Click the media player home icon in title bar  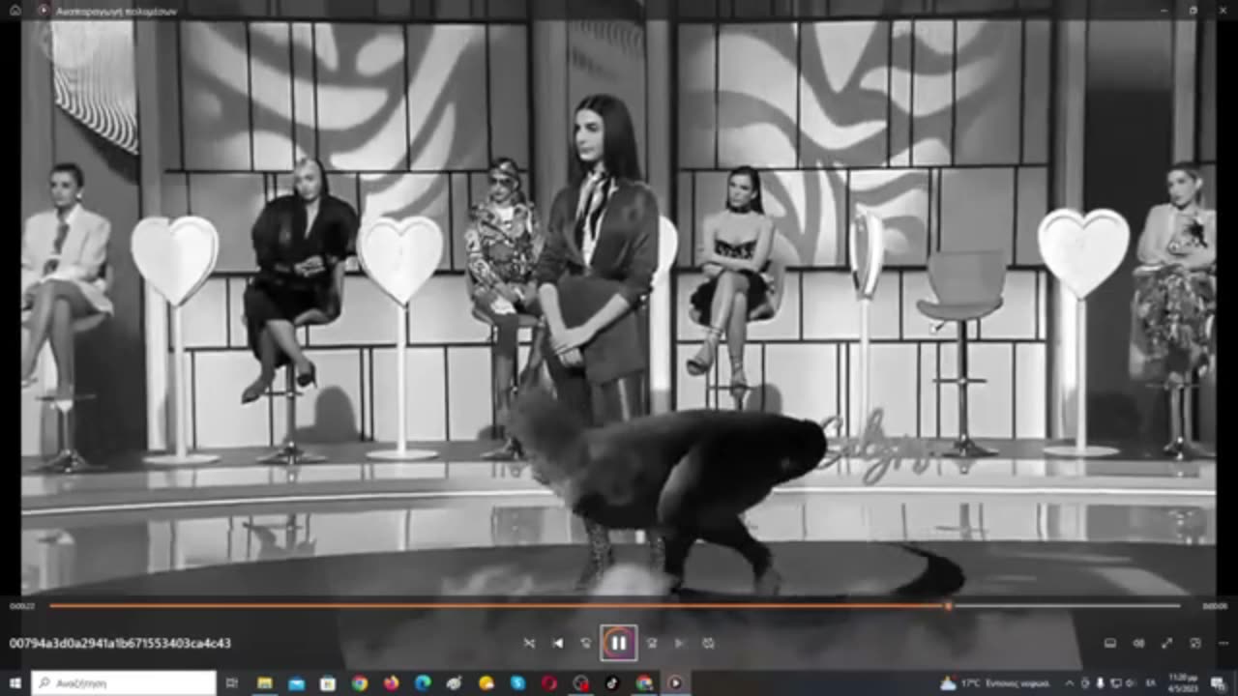point(15,10)
